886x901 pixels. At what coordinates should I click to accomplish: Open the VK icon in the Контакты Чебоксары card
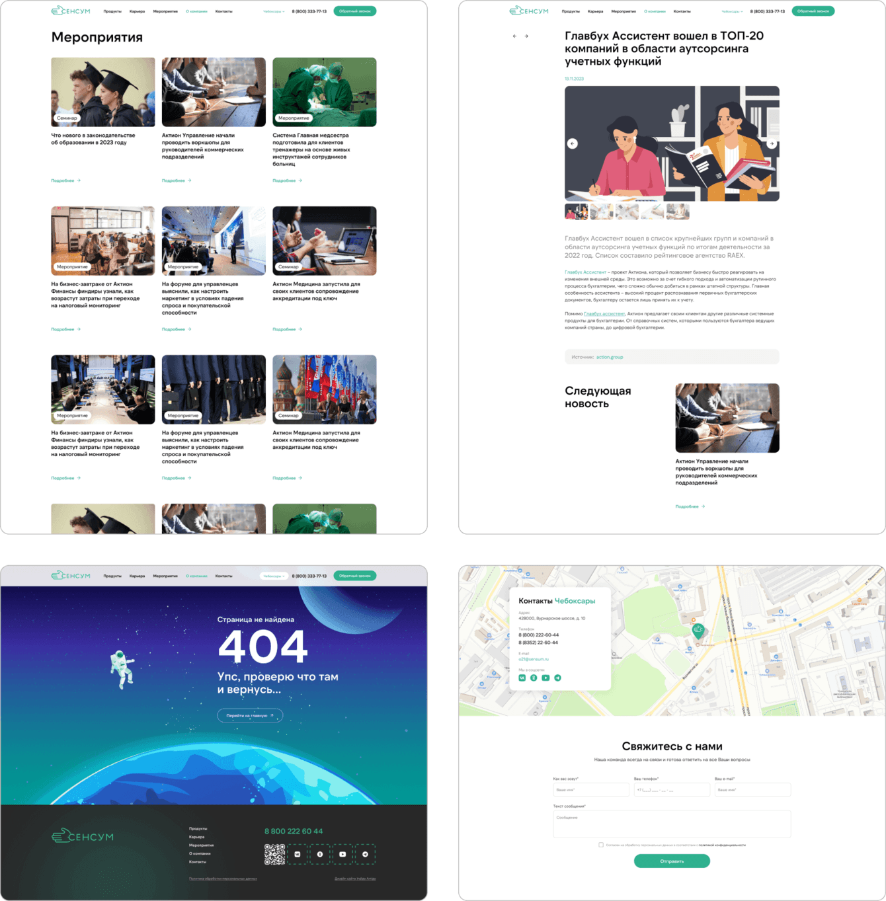pos(522,678)
